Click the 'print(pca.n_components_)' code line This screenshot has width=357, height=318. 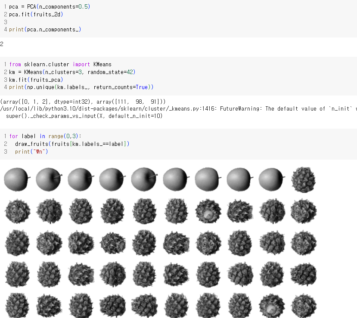45,30
